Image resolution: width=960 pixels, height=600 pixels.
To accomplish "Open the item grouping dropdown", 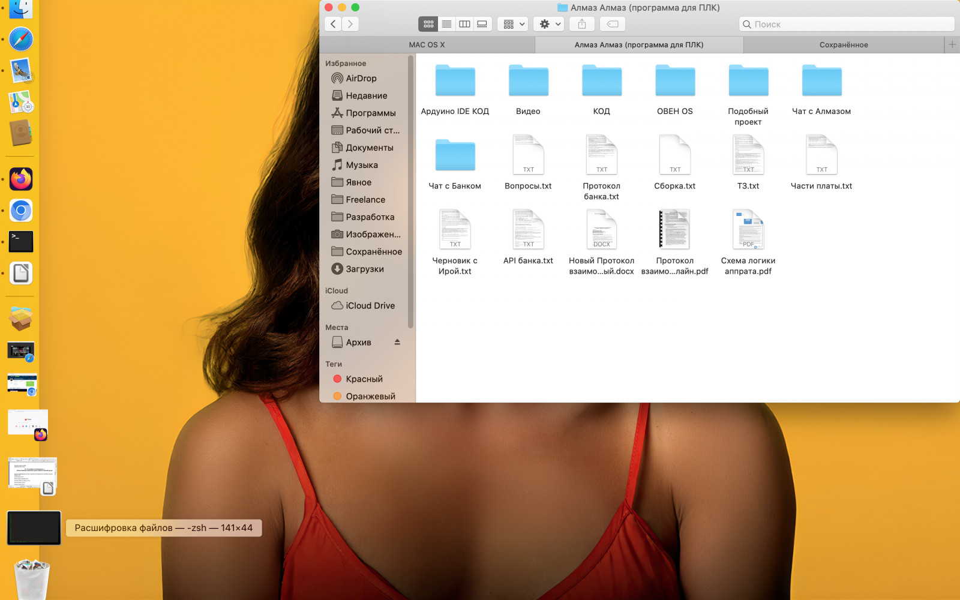I will [x=513, y=24].
